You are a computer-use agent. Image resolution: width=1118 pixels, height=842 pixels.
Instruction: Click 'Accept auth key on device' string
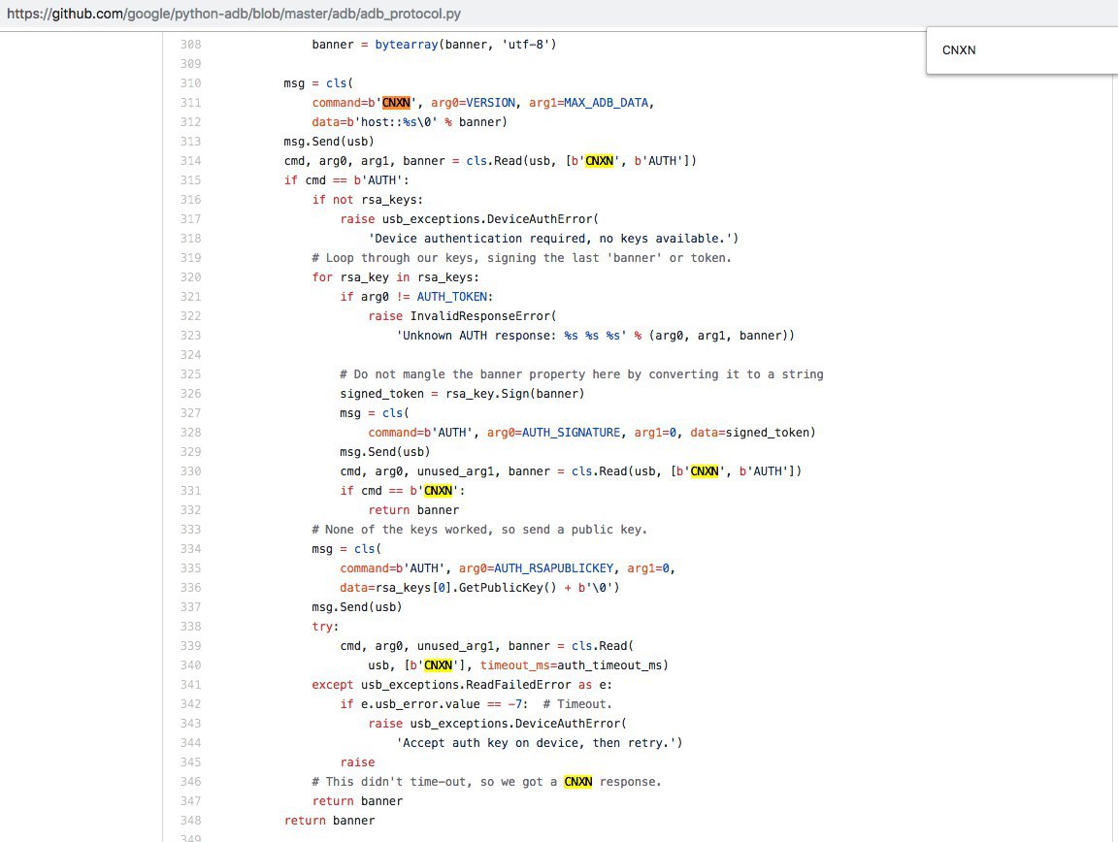pyautogui.click(x=539, y=743)
